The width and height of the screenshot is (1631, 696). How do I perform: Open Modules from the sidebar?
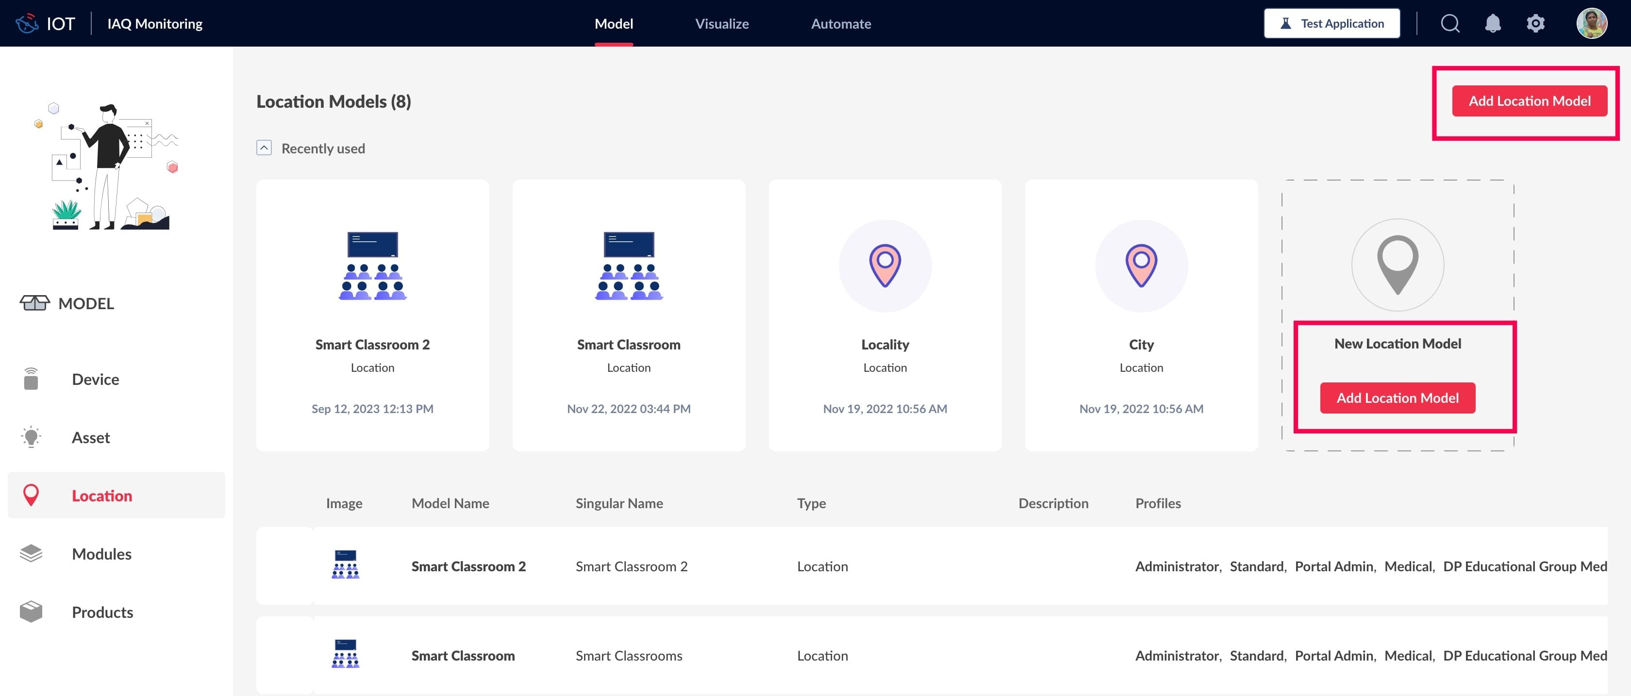pyautogui.click(x=101, y=554)
